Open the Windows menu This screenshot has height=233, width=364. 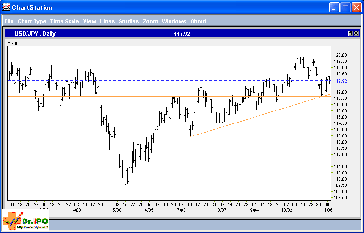pyautogui.click(x=174, y=21)
